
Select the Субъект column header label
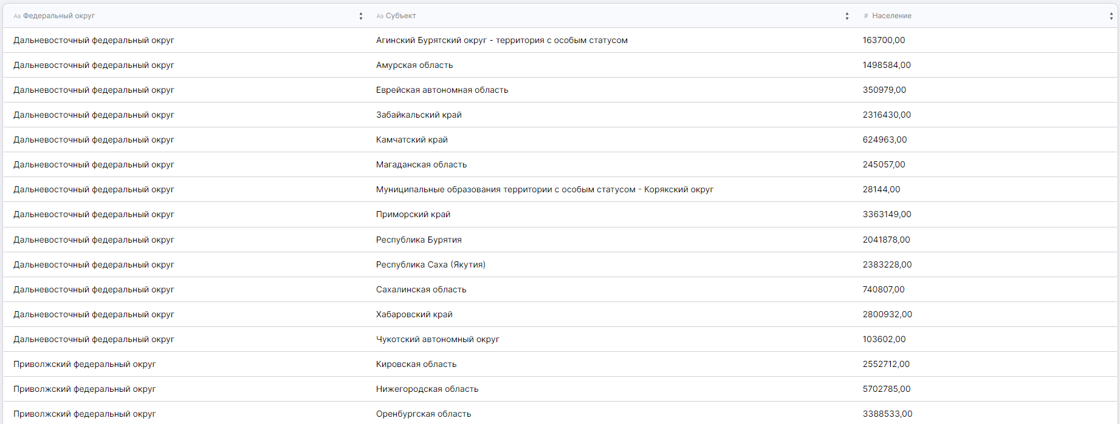click(x=400, y=16)
